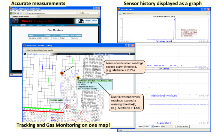This screenshot has width=216, height=136.
Task: Click the yellow warning G gas sensor marker
Action: [78, 77]
